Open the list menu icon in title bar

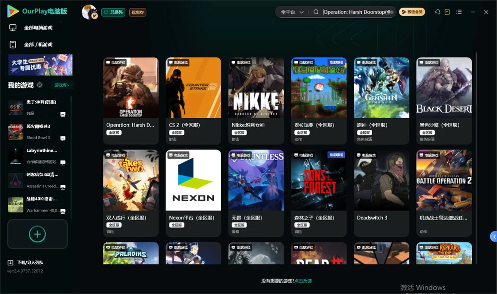[459, 12]
